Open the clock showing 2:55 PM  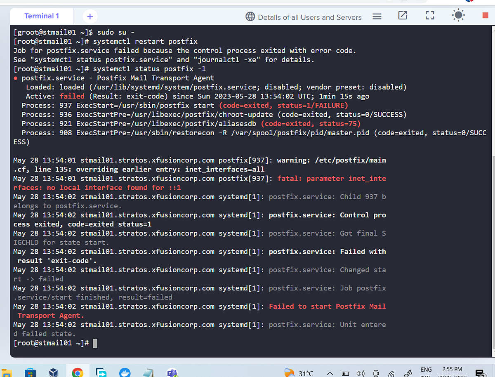pyautogui.click(x=452, y=372)
